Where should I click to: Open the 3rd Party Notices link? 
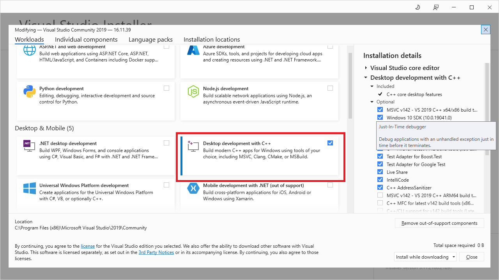pos(156,252)
